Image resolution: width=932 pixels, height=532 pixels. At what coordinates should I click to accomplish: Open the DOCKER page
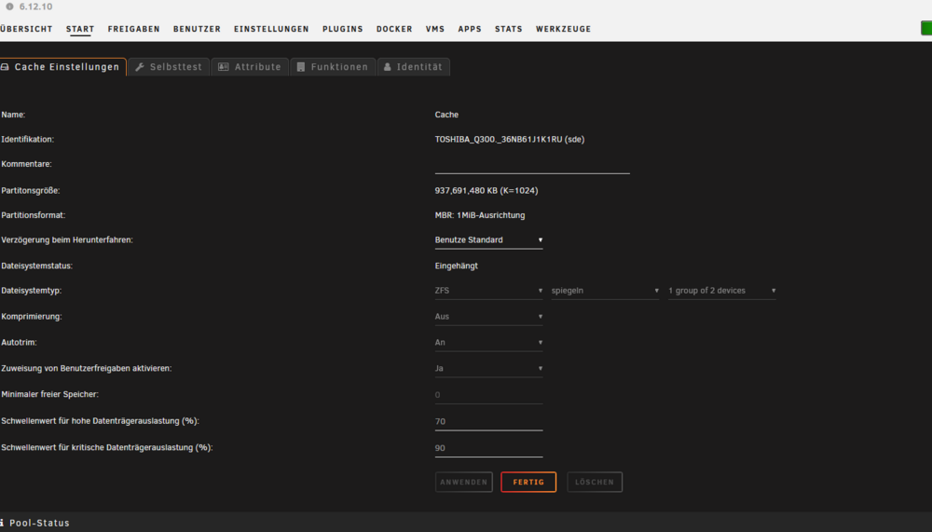tap(394, 29)
